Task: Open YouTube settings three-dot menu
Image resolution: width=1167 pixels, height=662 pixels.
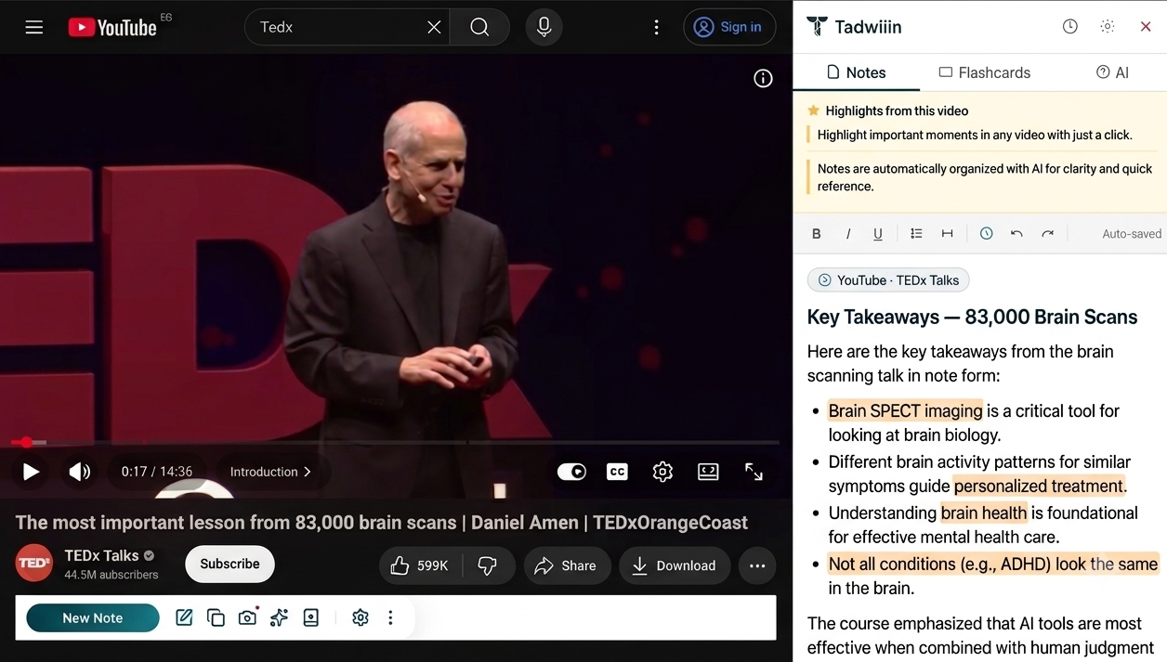Action: pyautogui.click(x=656, y=27)
